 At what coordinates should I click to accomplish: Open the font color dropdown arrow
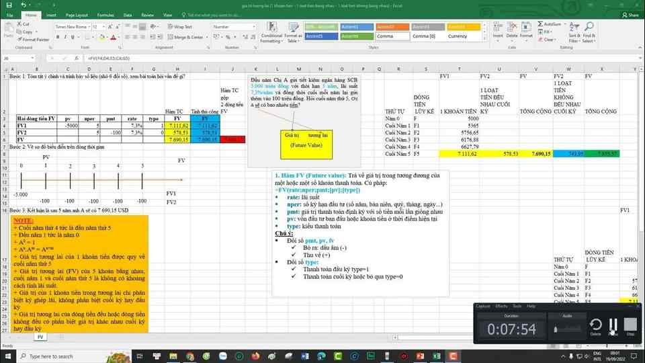119,38
